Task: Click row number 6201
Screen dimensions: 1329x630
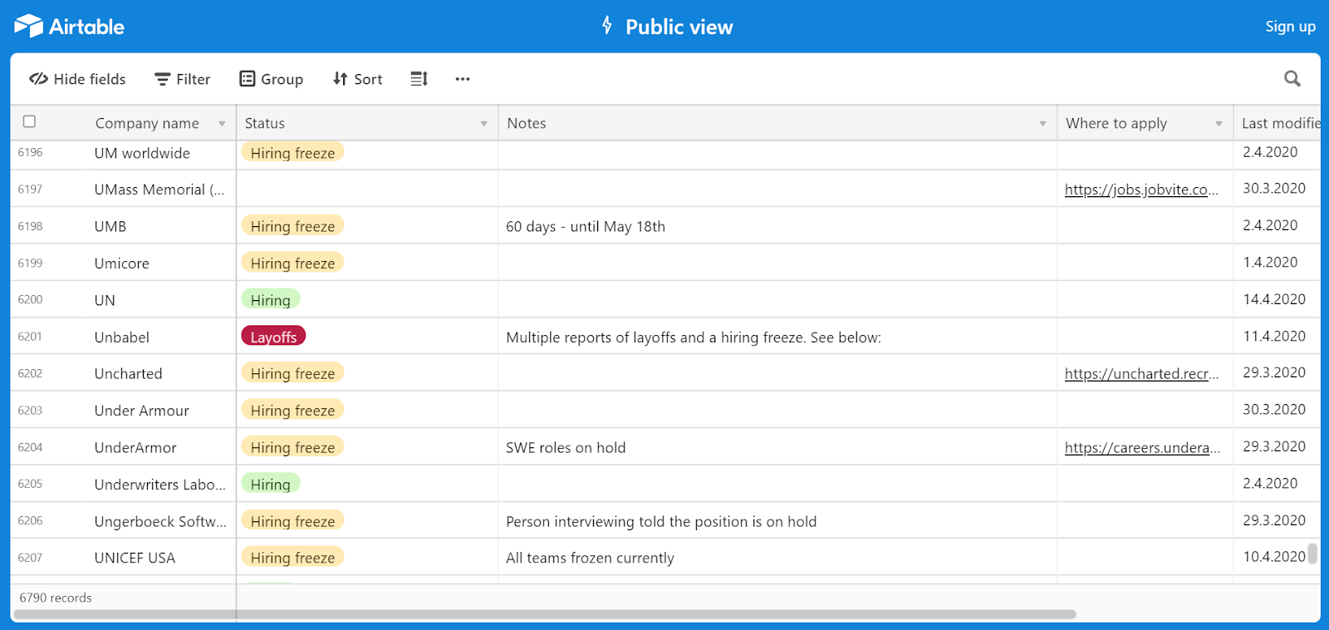Action: [30, 337]
